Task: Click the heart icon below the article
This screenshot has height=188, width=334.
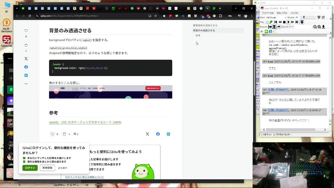Action: 52,134
